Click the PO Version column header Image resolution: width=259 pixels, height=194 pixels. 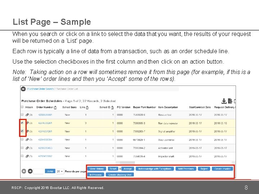123,107
